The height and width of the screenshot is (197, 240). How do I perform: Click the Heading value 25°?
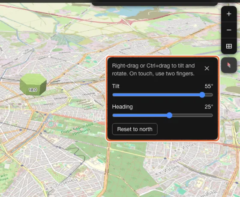(209, 107)
